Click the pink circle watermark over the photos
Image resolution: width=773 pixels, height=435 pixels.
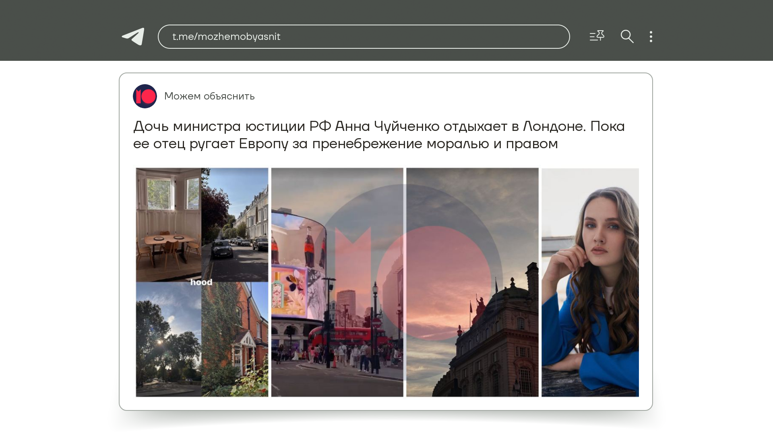[435, 282]
